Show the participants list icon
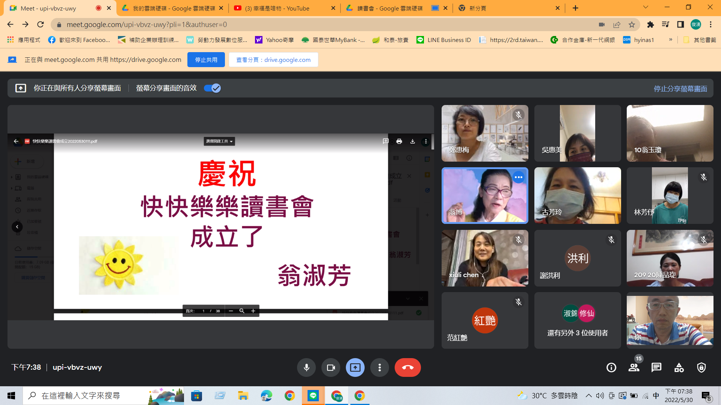The width and height of the screenshot is (721, 405). click(x=634, y=367)
